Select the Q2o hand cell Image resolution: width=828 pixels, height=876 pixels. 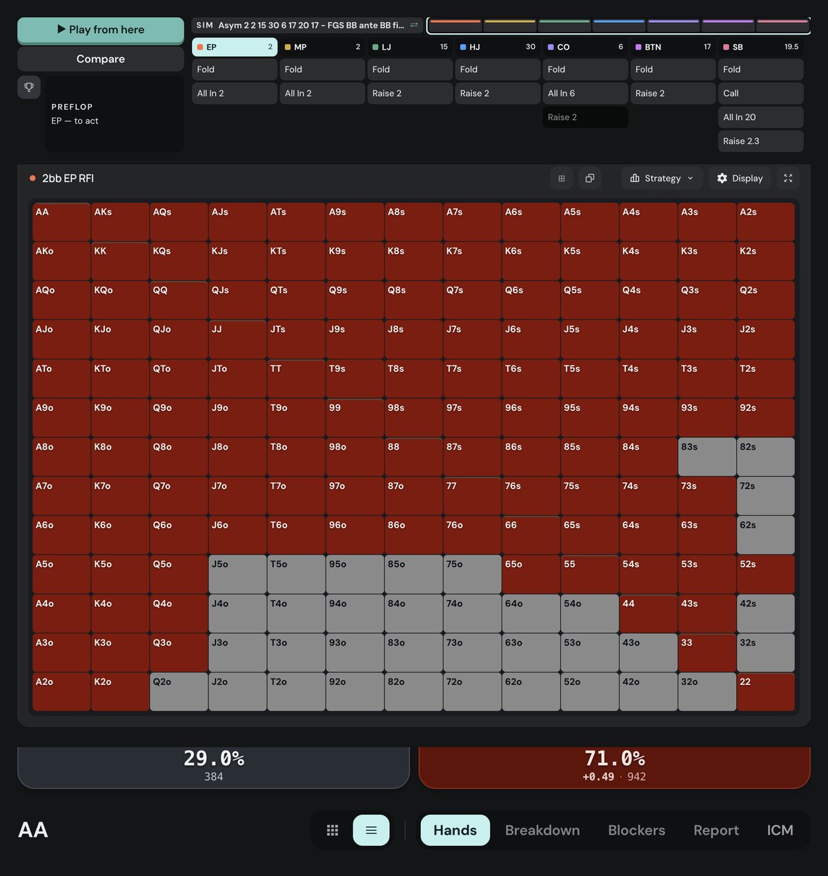[x=179, y=692]
